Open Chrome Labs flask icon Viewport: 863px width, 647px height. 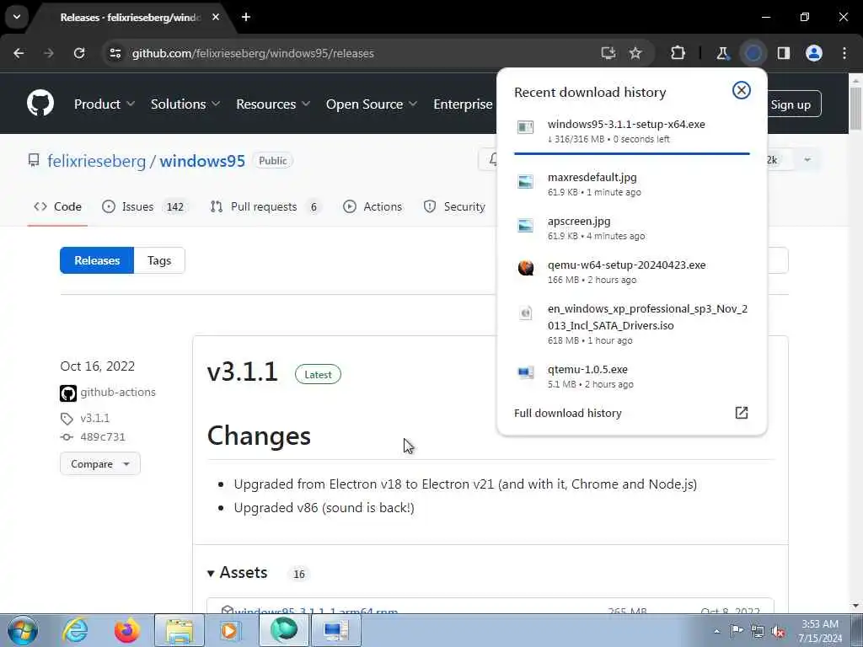[722, 53]
